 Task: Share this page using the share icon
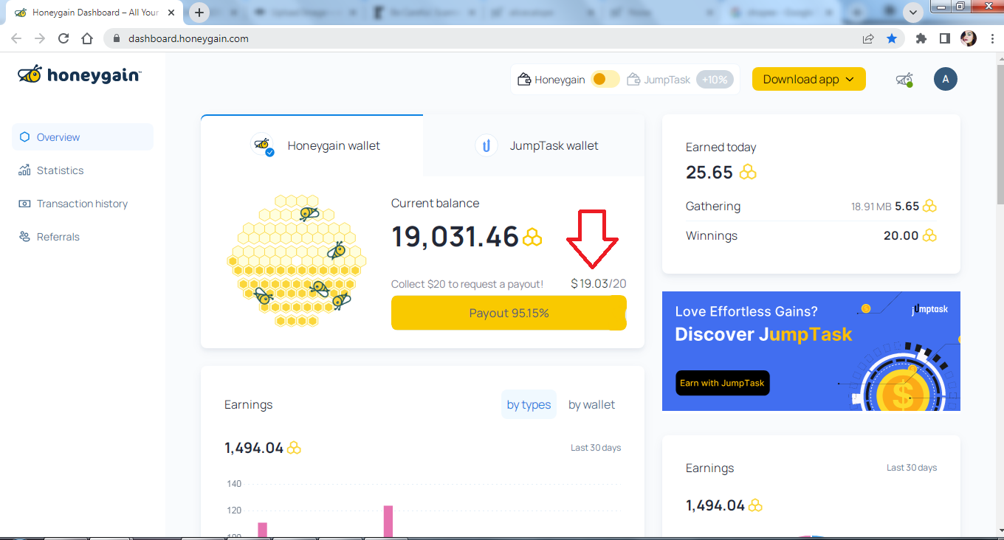(868, 38)
